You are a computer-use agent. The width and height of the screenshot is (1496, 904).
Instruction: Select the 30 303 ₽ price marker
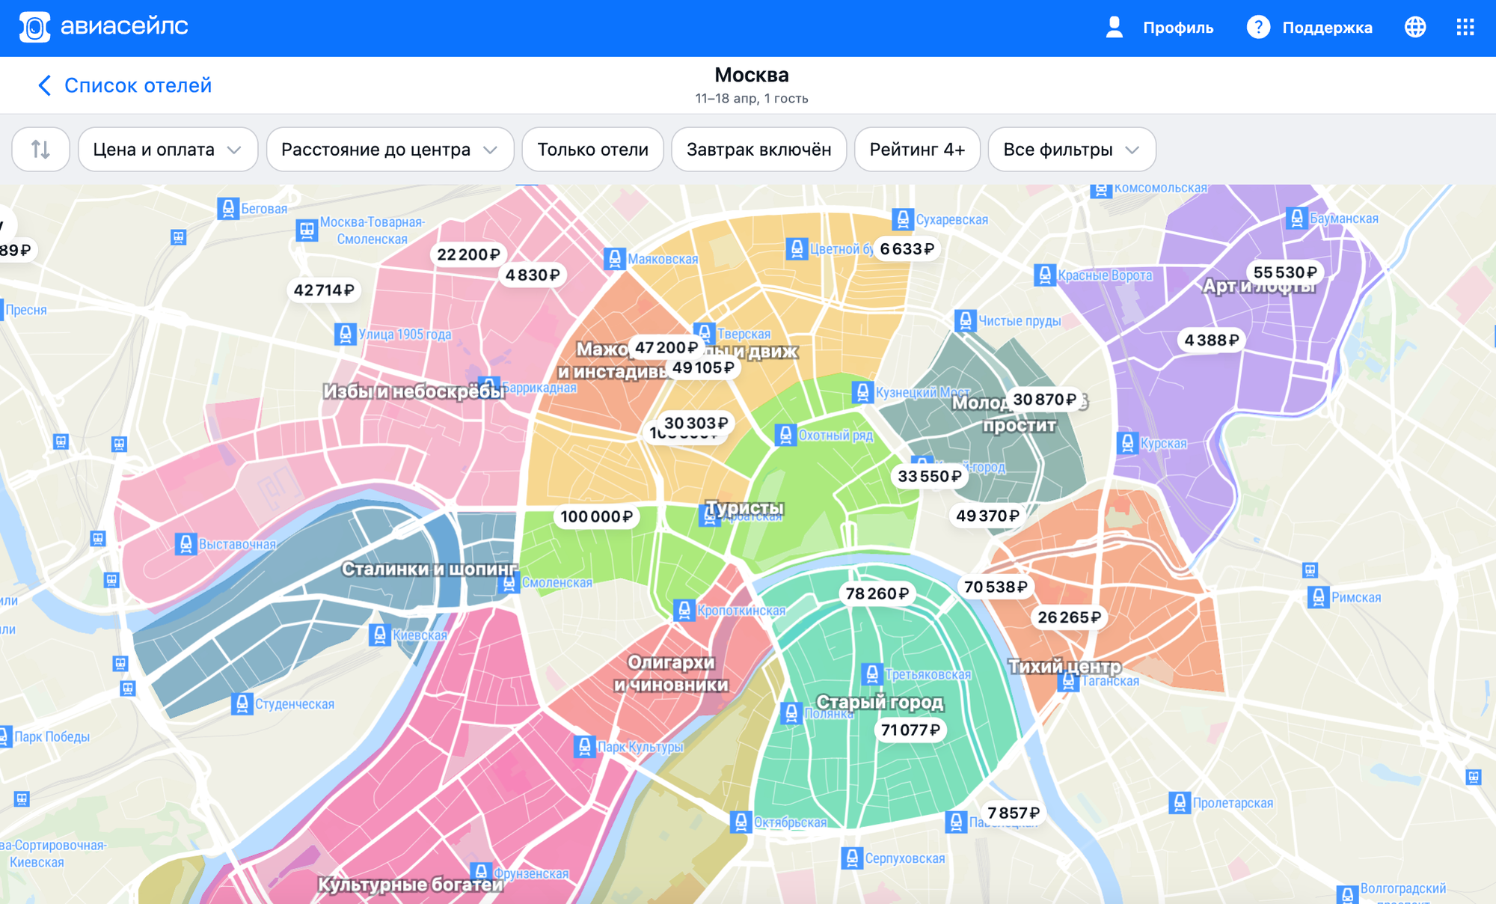696,423
